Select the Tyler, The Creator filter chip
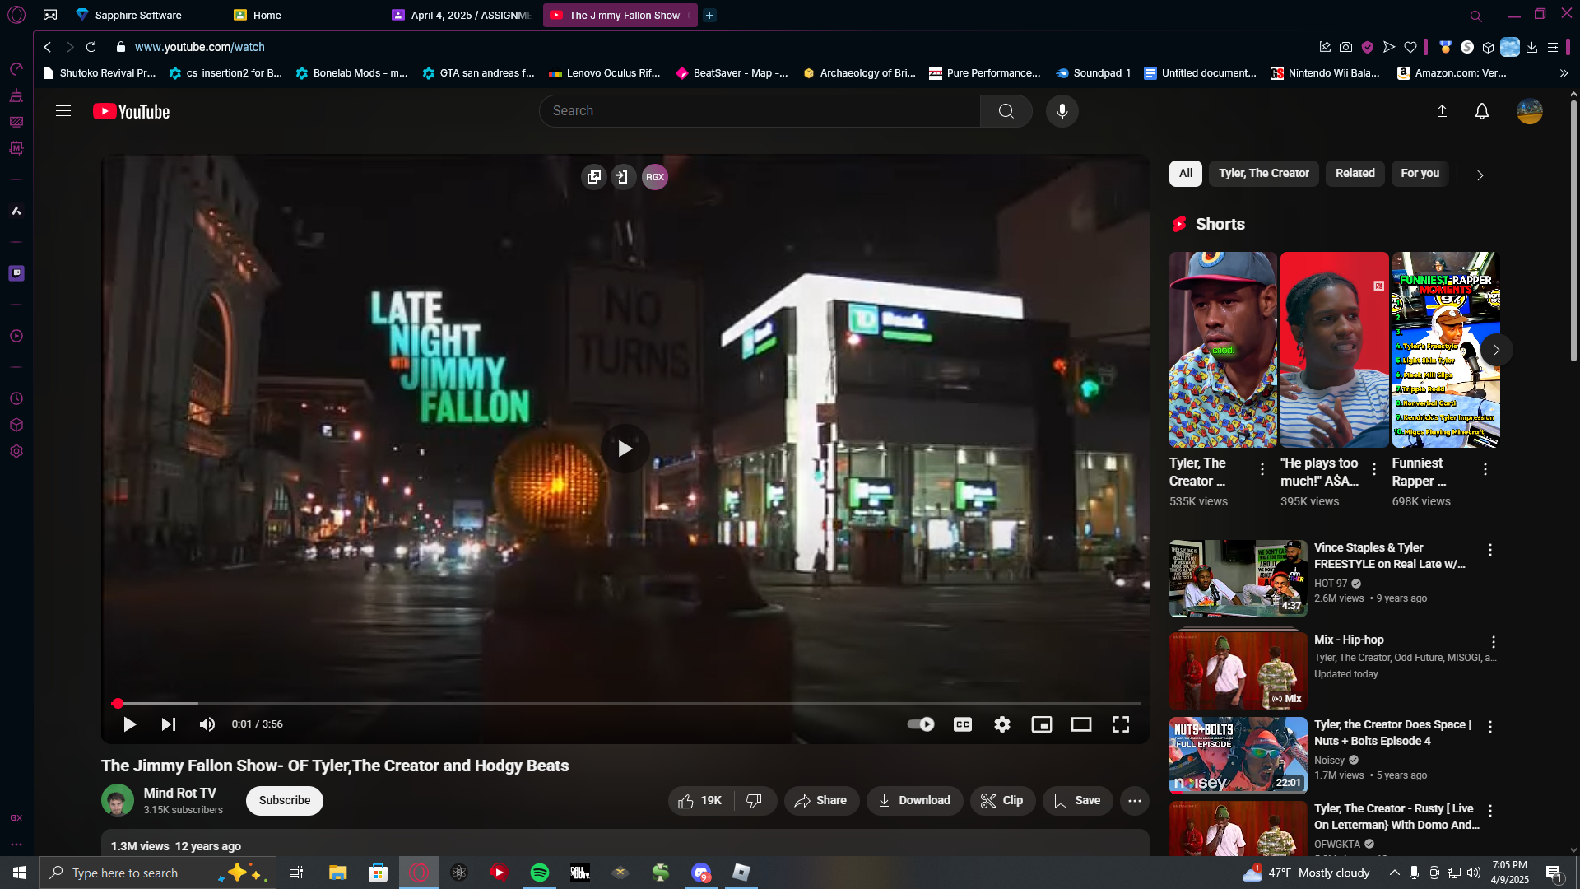 coord(1264,174)
